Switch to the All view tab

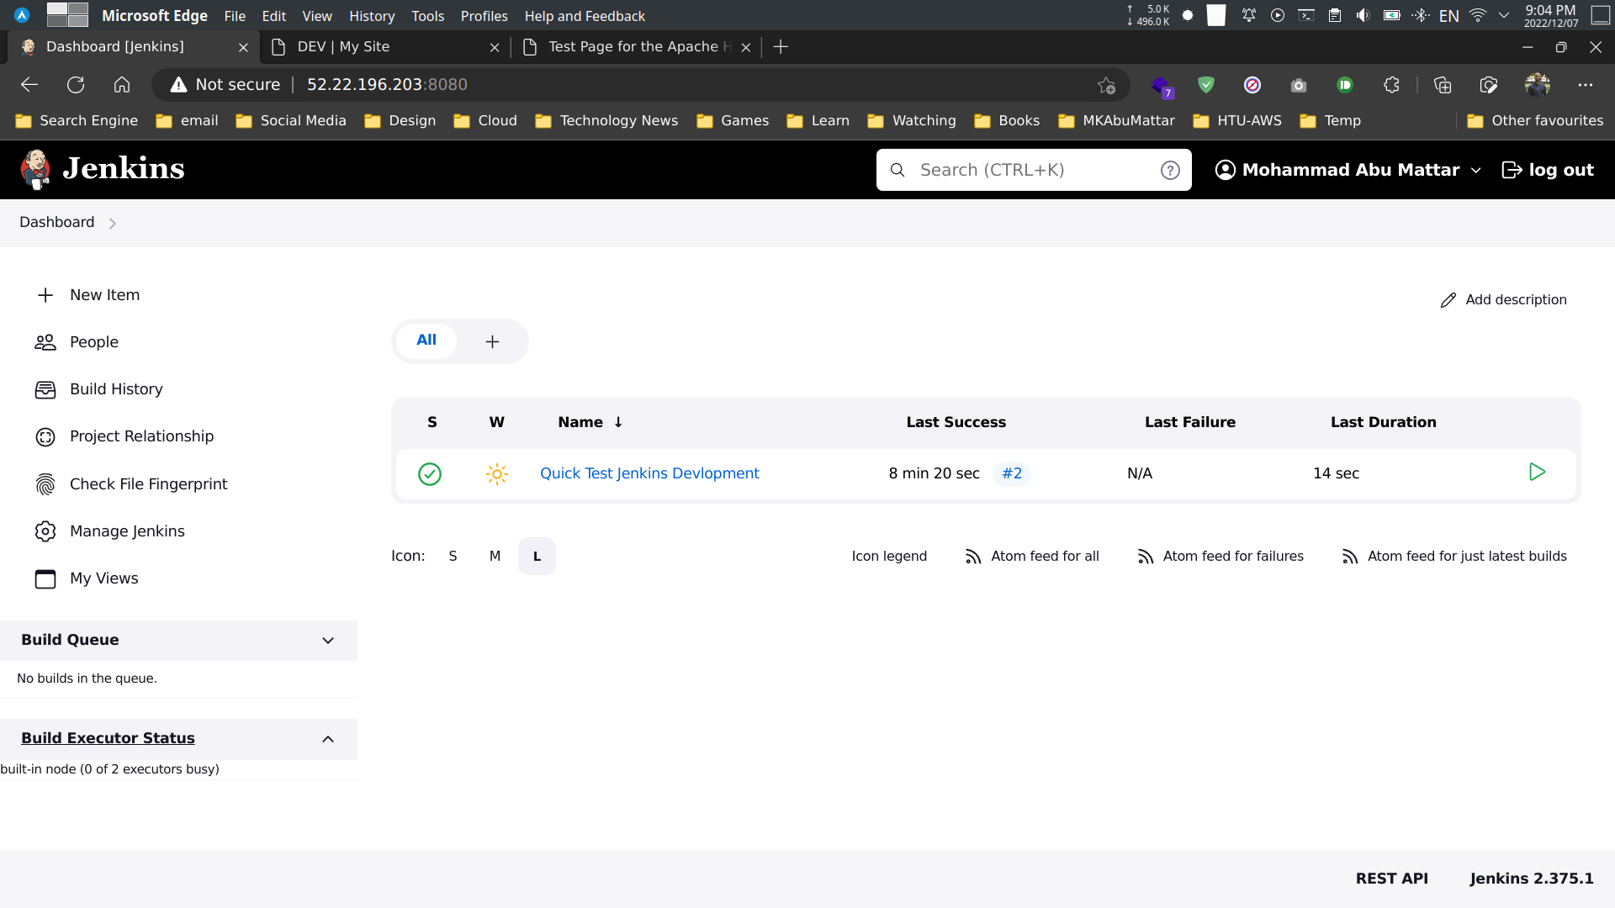(426, 340)
